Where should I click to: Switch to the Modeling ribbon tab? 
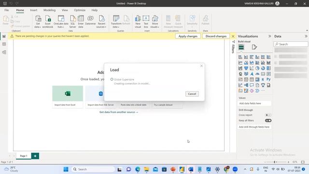coord(49,10)
